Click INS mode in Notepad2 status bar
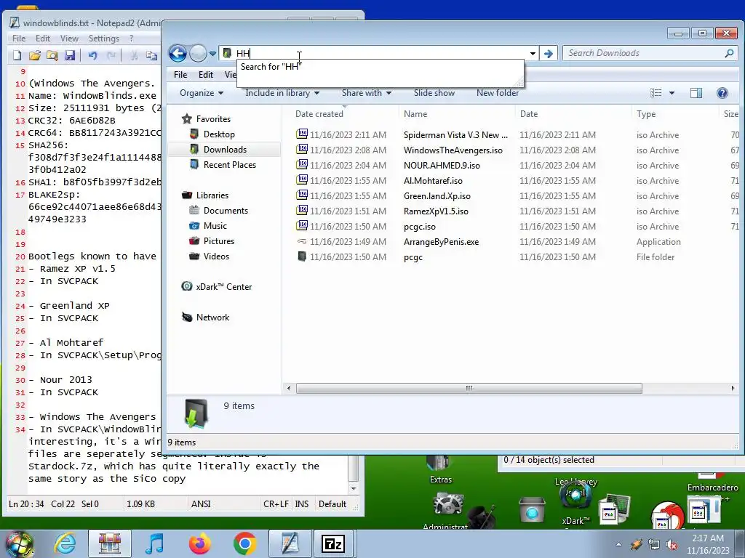The height and width of the screenshot is (558, 745). (302, 504)
